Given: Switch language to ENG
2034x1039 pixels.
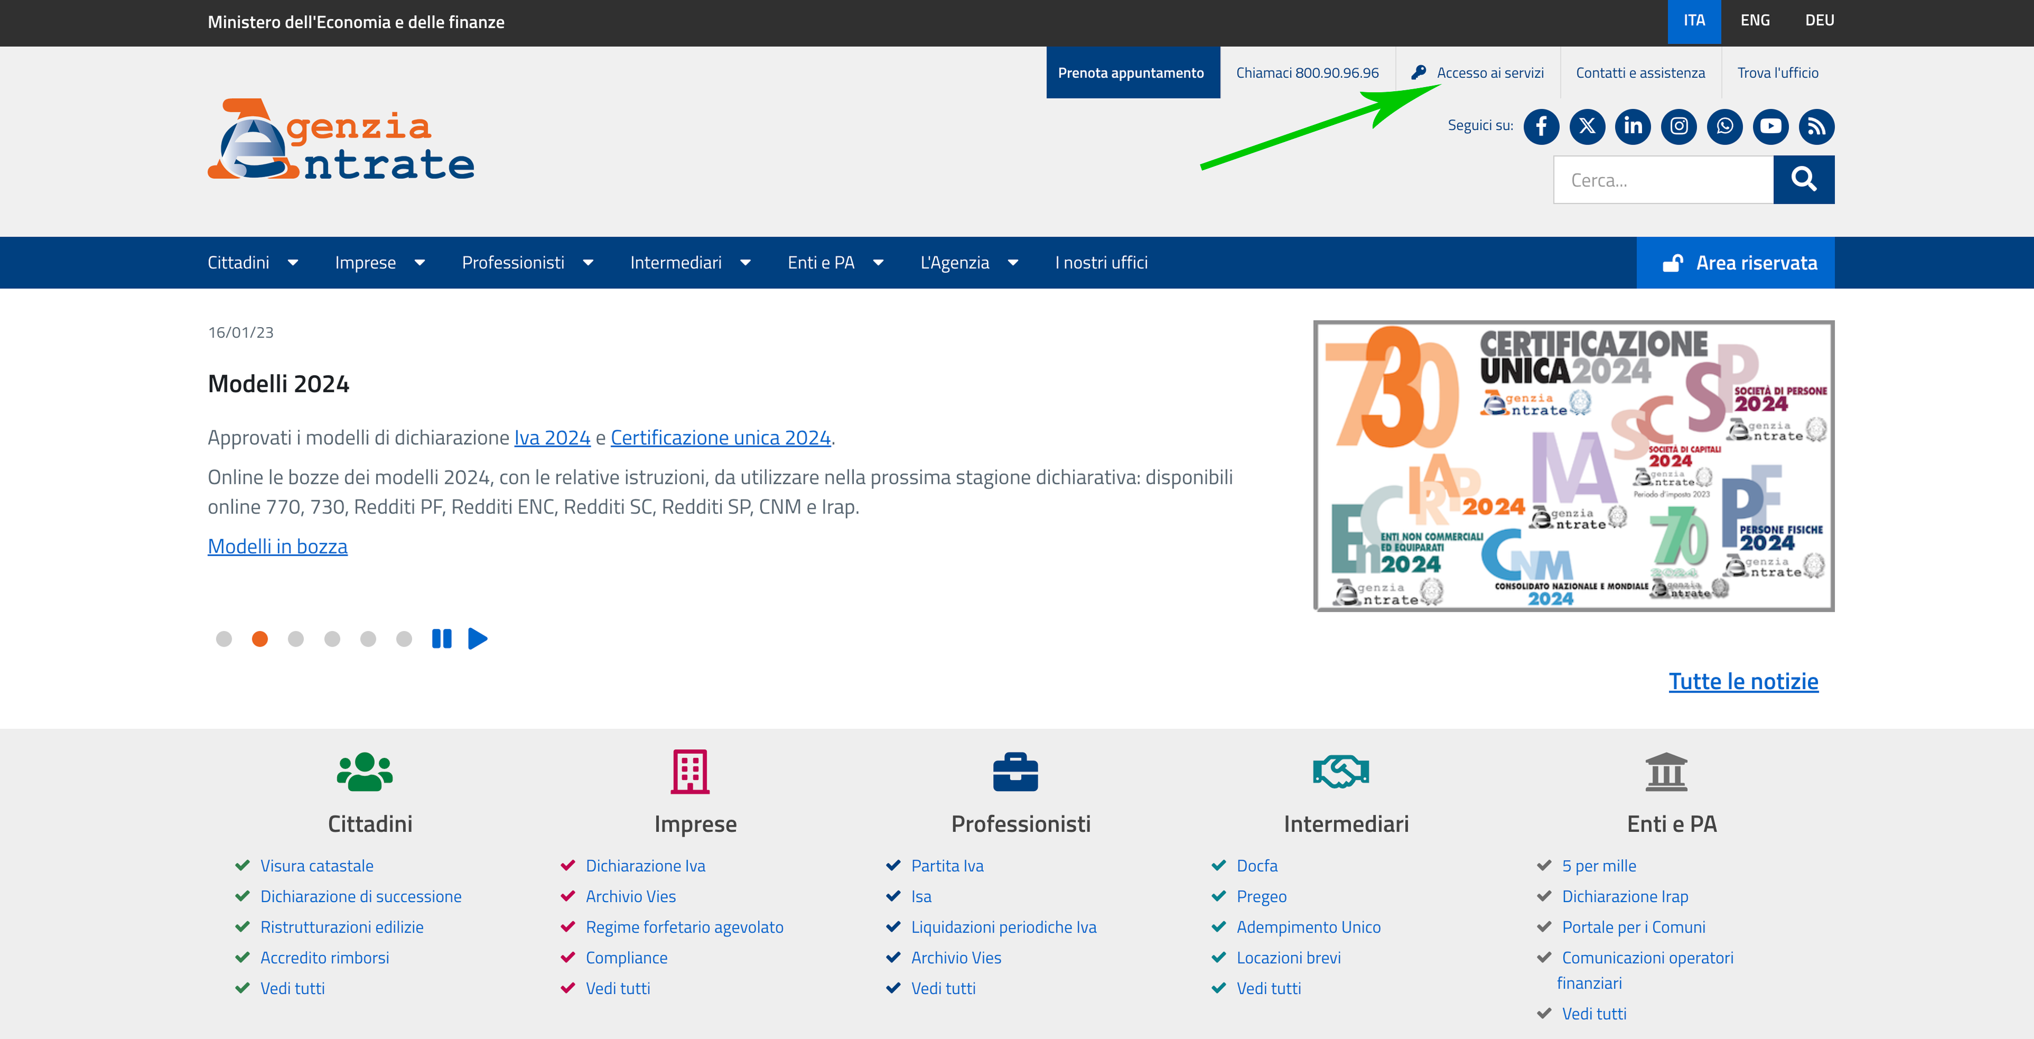Looking at the screenshot, I should click(x=1755, y=21).
